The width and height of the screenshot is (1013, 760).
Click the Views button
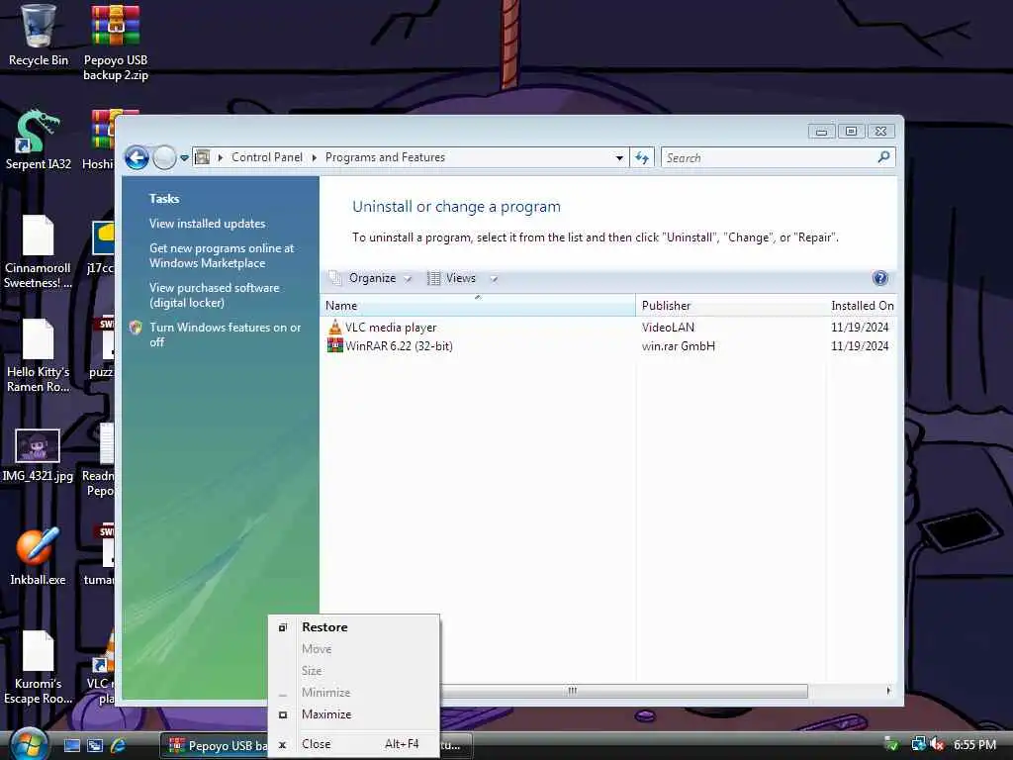coord(452,278)
